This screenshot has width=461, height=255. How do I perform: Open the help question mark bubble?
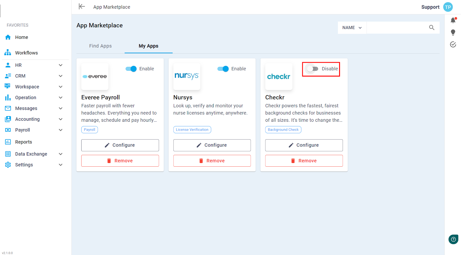453,239
